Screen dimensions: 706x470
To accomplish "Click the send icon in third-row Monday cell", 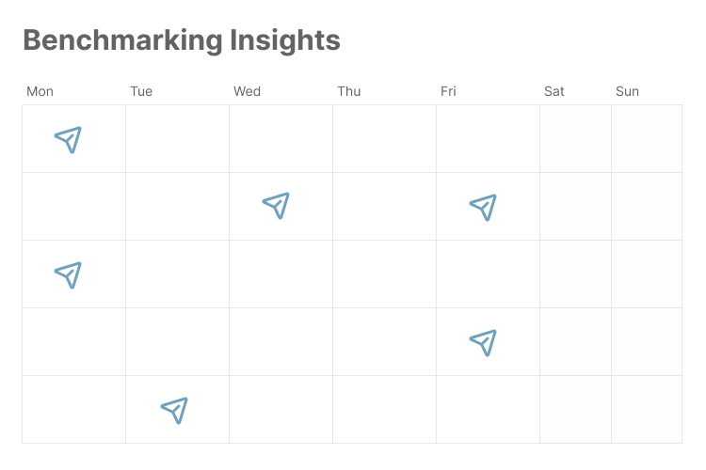I will pyautogui.click(x=68, y=274).
